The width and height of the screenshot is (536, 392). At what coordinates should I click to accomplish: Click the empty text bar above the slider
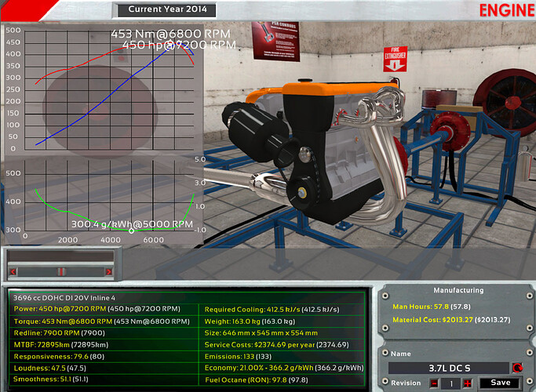coord(60,256)
